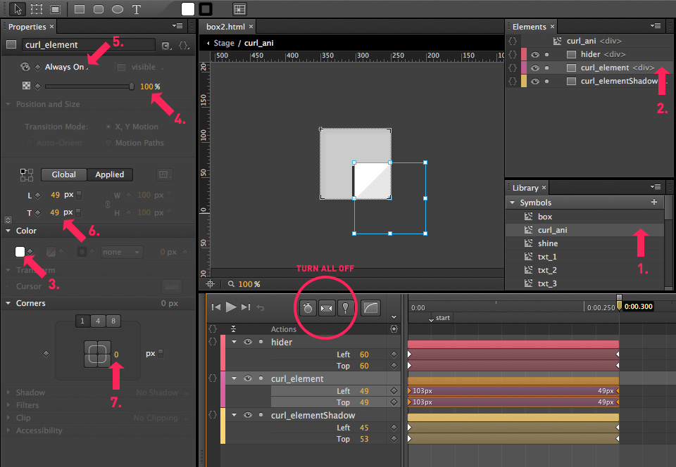The height and width of the screenshot is (467, 676).
Task: Click the Applied position button
Action: click(x=110, y=174)
